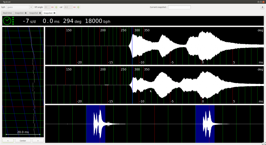
Task: Shift paper strip right with > button
Action: coord(38,141)
